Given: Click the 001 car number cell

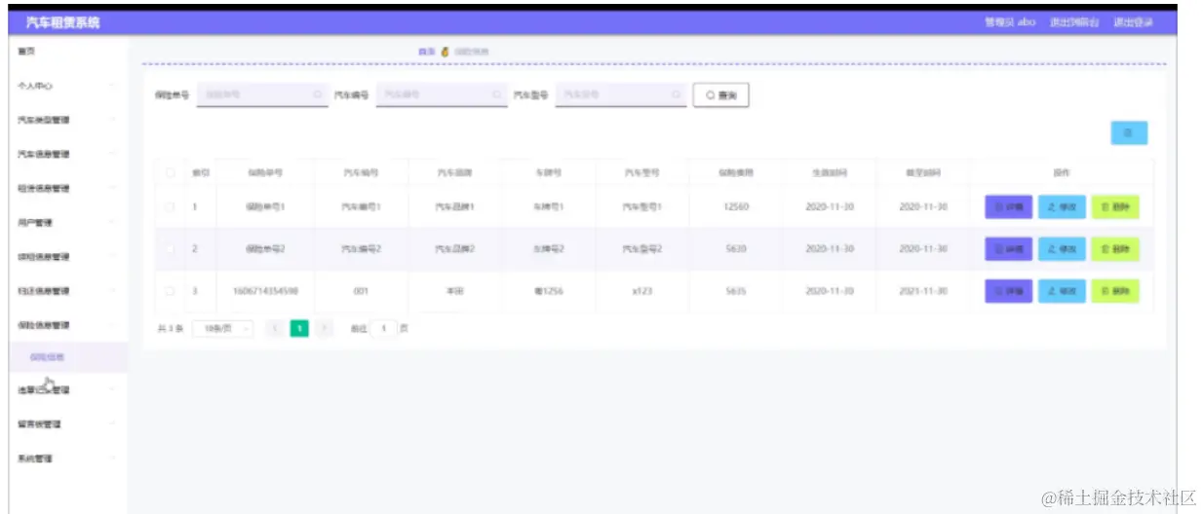Looking at the screenshot, I should [x=362, y=291].
